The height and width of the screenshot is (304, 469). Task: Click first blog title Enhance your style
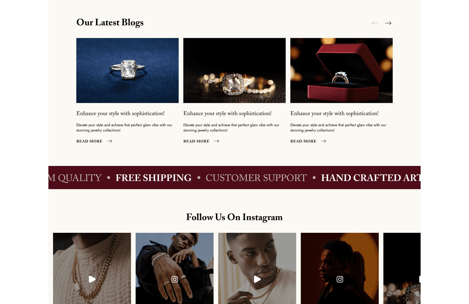tap(120, 114)
